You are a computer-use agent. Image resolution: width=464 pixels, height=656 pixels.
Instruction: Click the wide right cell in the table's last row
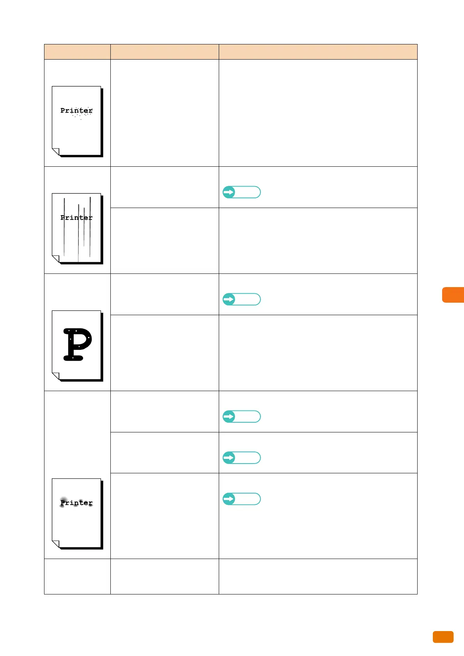[x=318, y=577]
